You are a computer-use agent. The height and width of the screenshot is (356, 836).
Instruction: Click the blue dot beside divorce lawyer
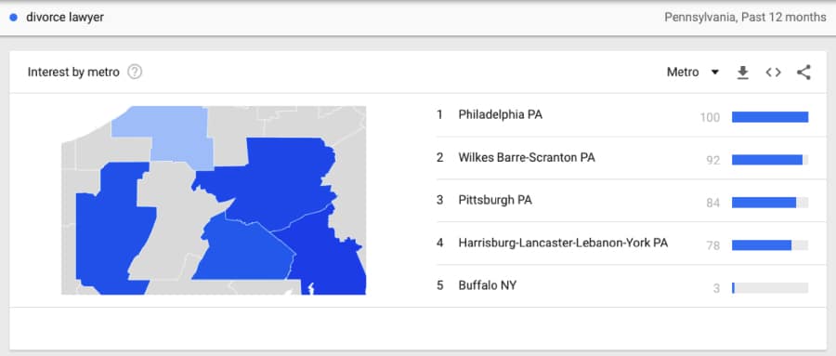(14, 18)
